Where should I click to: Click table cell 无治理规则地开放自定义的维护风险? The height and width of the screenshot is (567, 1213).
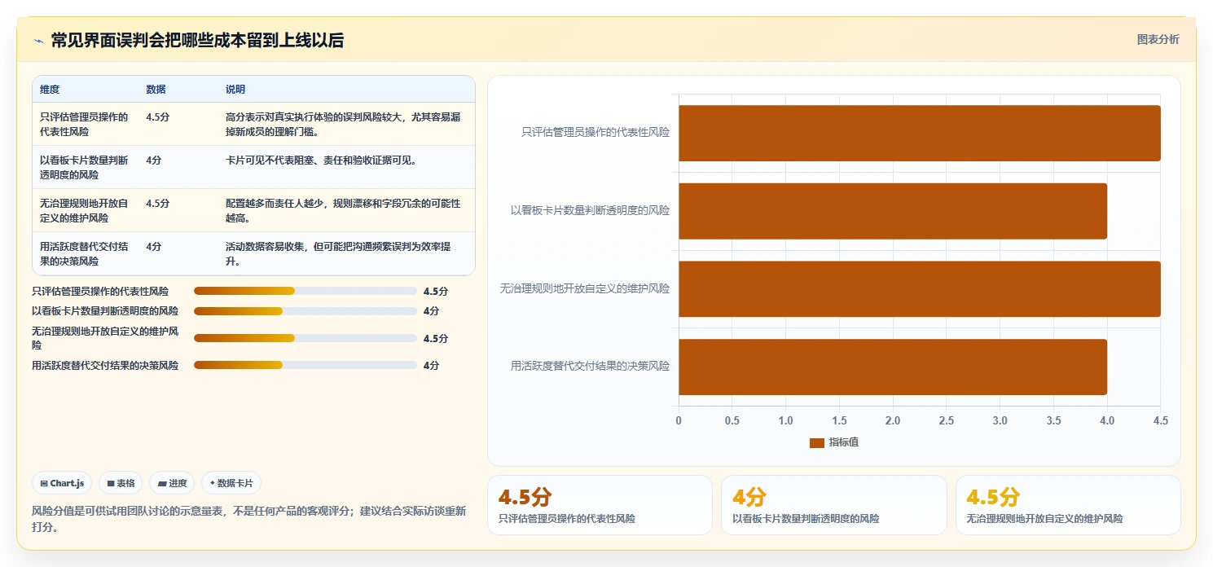point(85,210)
